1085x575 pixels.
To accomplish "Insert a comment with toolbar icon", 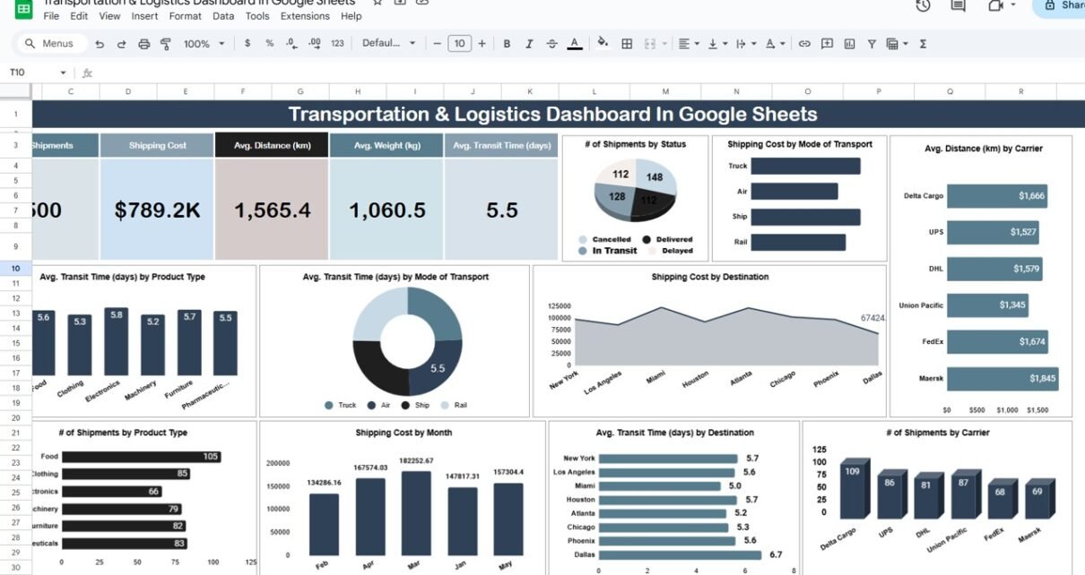I will coord(827,43).
